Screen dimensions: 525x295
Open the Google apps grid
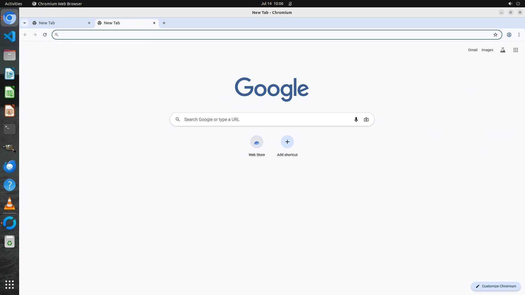[515, 50]
